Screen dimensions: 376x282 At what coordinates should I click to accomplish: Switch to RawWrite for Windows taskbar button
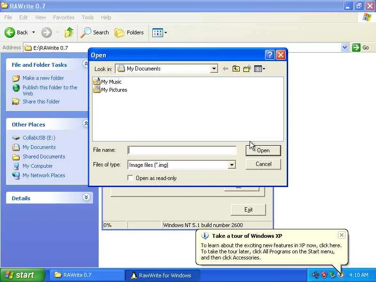pos(162,275)
